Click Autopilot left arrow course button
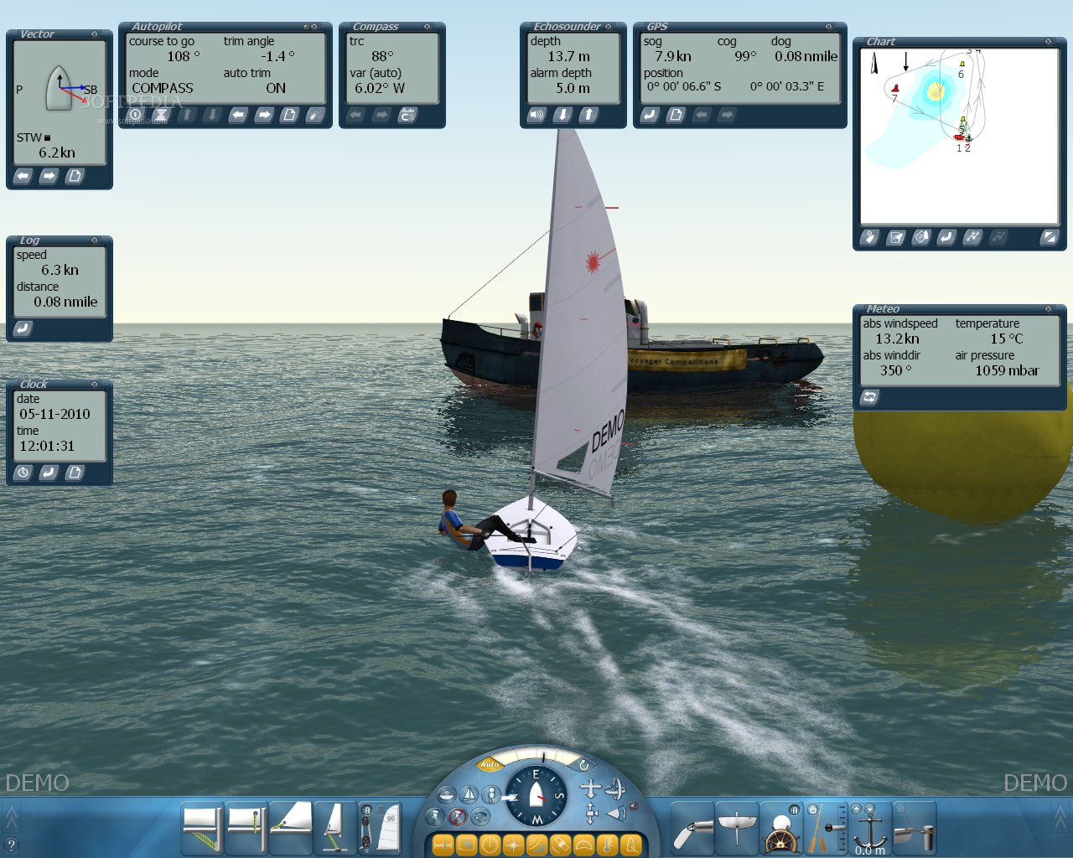 click(x=238, y=115)
